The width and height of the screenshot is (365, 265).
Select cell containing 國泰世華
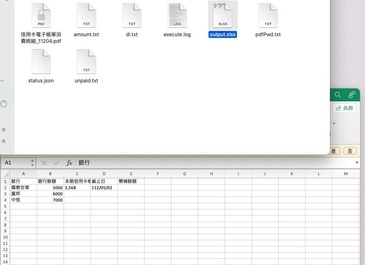(24, 188)
